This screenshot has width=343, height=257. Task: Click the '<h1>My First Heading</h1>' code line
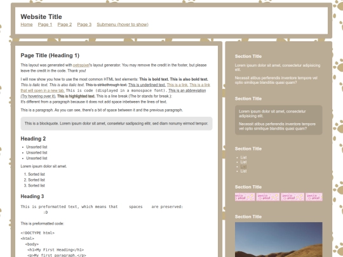[x=55, y=250]
